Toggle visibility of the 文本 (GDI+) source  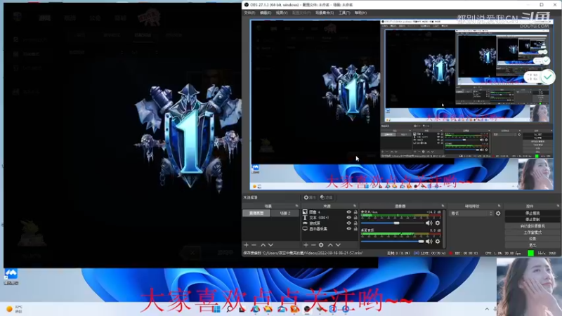[348, 218]
